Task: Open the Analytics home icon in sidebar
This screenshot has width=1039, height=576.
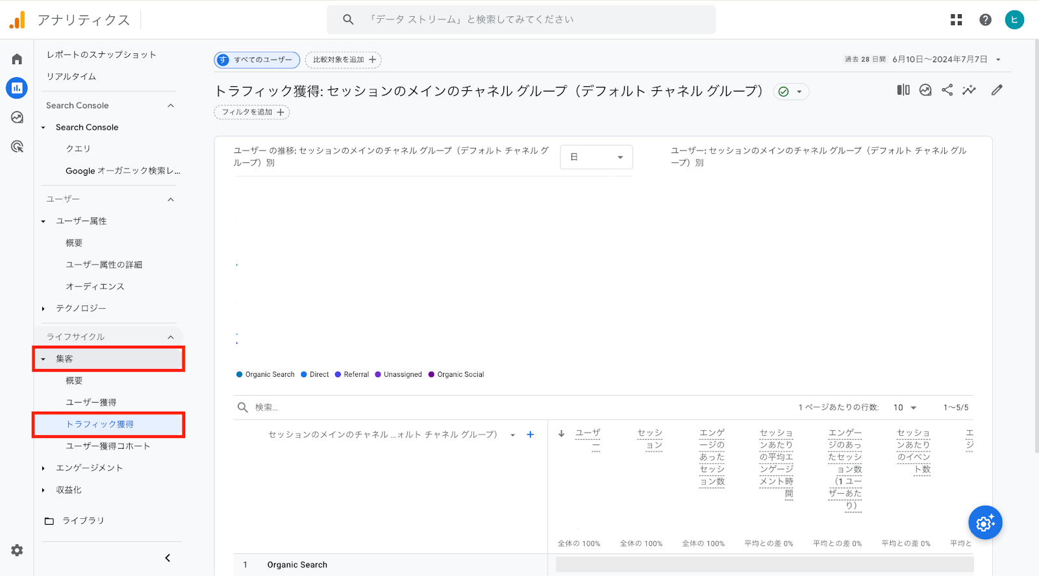Action: (x=17, y=59)
